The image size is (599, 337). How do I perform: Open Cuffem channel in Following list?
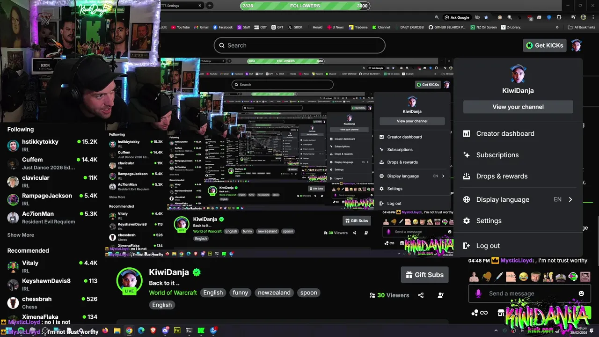(52, 163)
